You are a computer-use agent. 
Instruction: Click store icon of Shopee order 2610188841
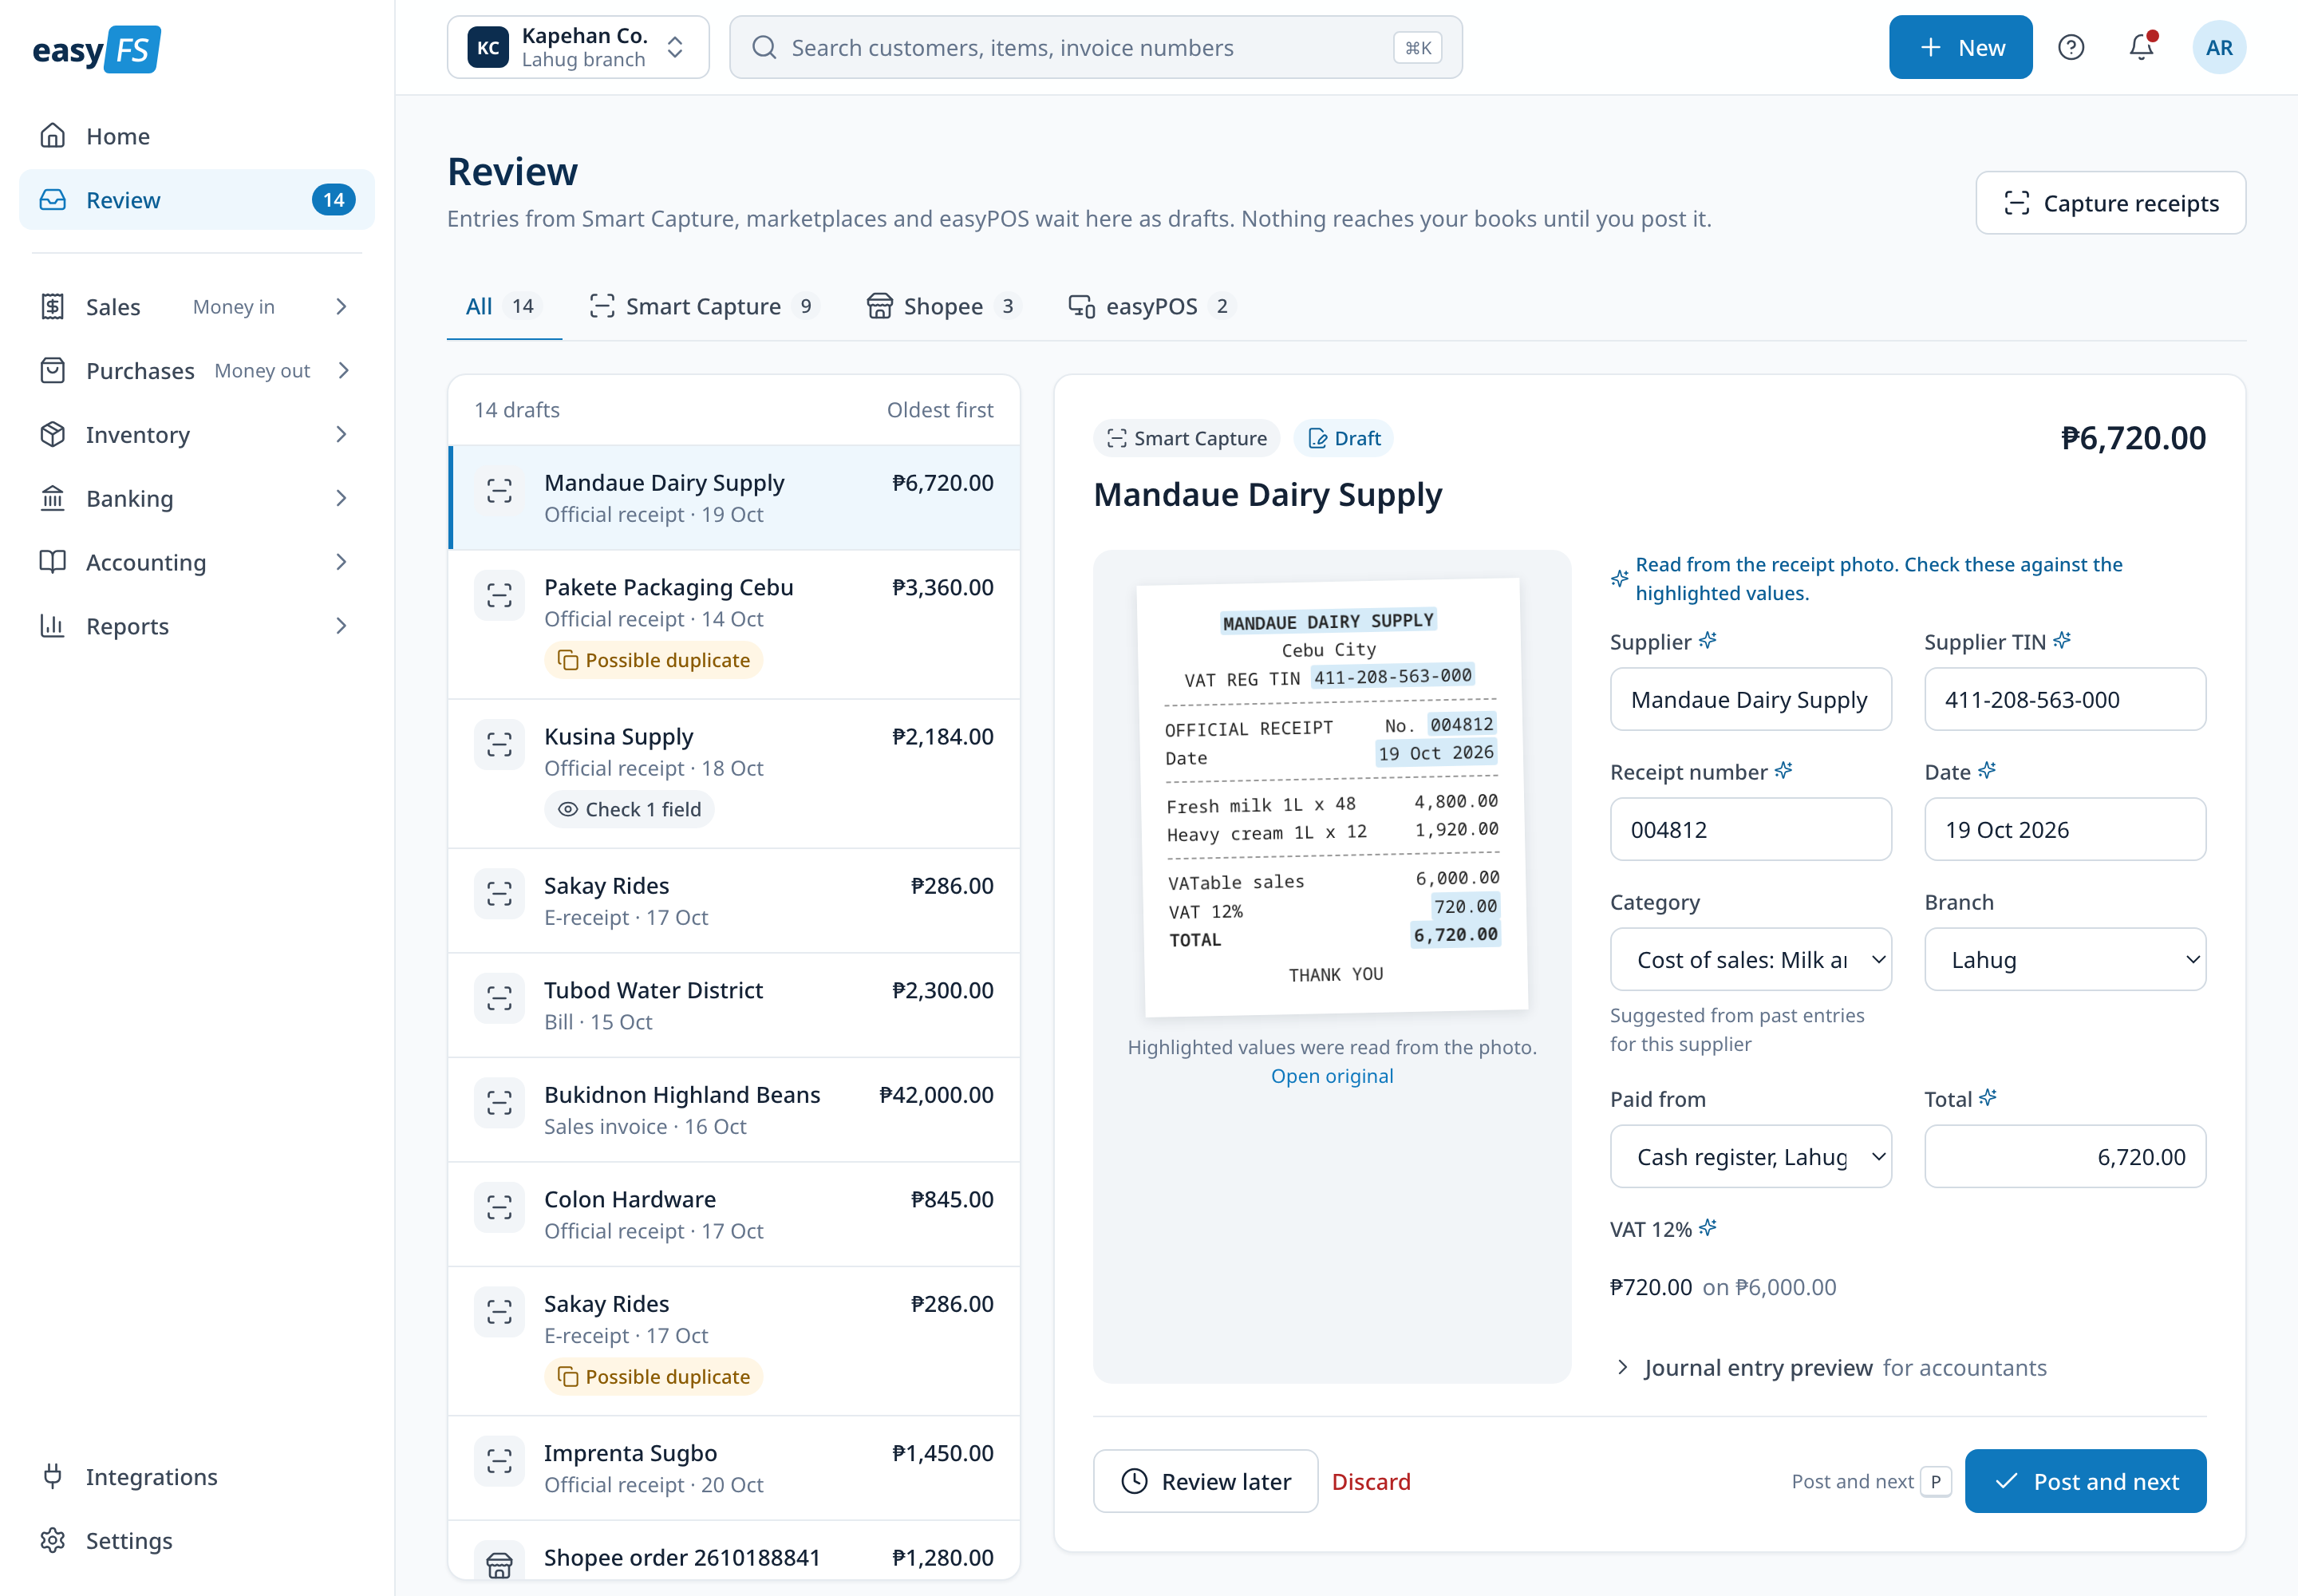(x=499, y=1565)
